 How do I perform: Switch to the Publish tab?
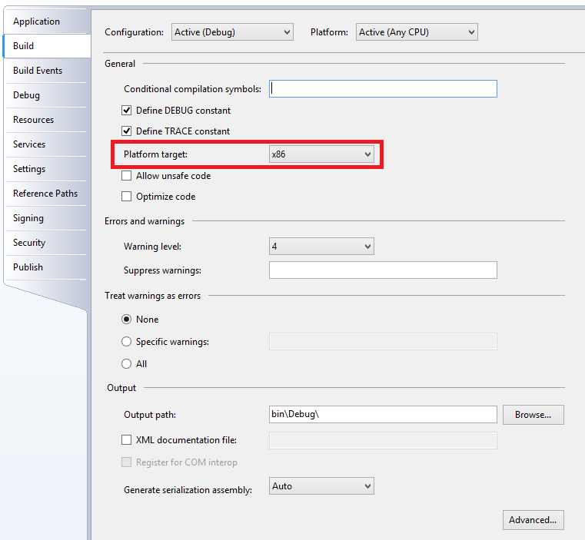coord(28,267)
